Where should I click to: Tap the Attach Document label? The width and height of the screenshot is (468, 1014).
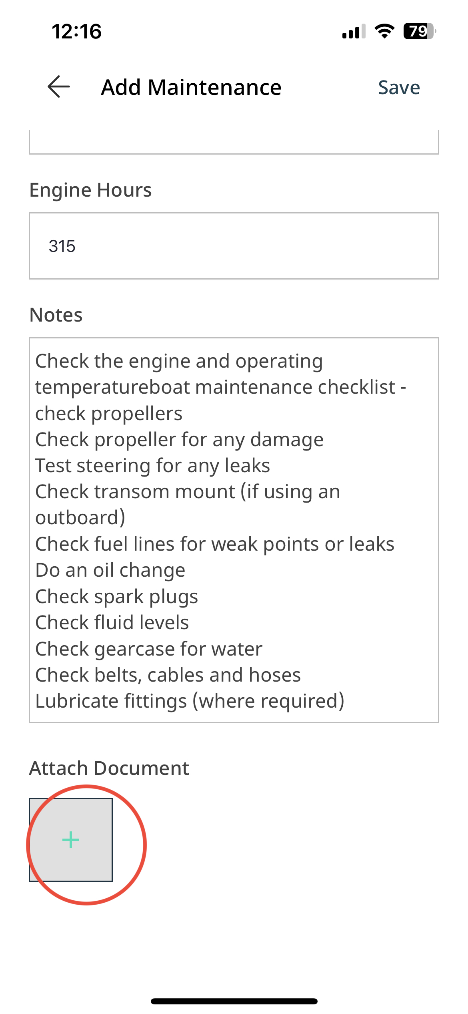[x=109, y=768]
